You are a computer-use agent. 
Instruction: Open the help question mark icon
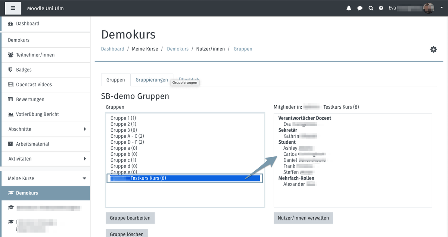pyautogui.click(x=381, y=8)
